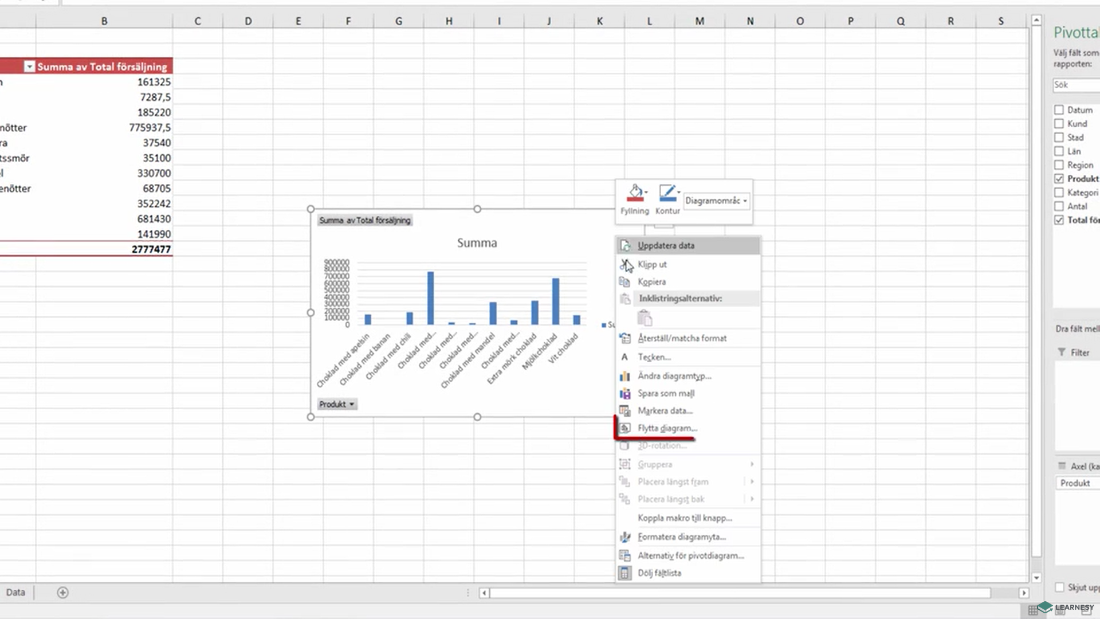Click the cell with value 161325

coord(104,82)
